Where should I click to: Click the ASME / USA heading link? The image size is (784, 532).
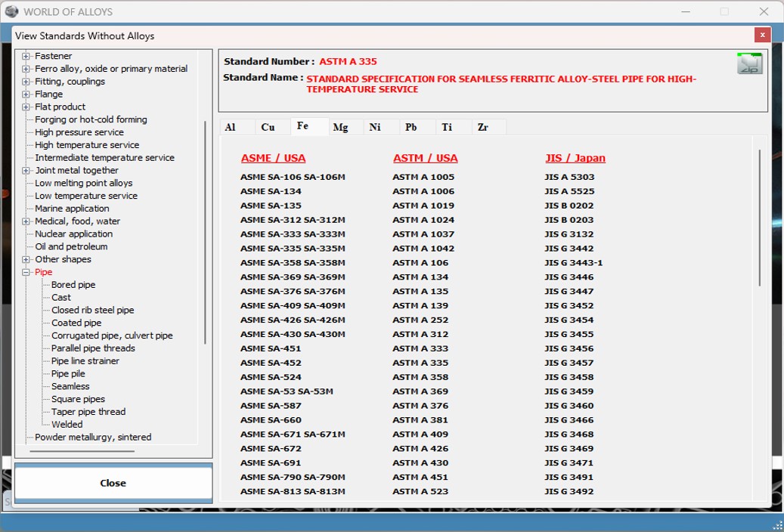tap(273, 158)
